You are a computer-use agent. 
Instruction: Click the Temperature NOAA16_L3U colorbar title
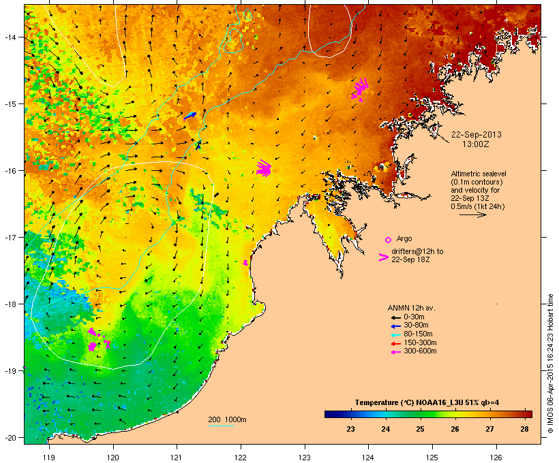[427, 402]
